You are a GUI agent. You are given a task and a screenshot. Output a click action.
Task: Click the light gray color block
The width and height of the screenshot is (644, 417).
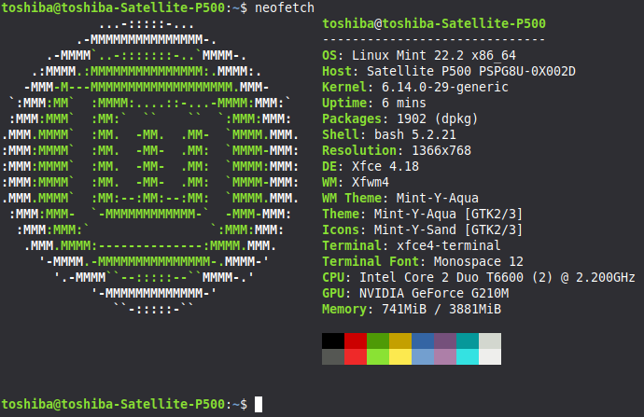490,341
